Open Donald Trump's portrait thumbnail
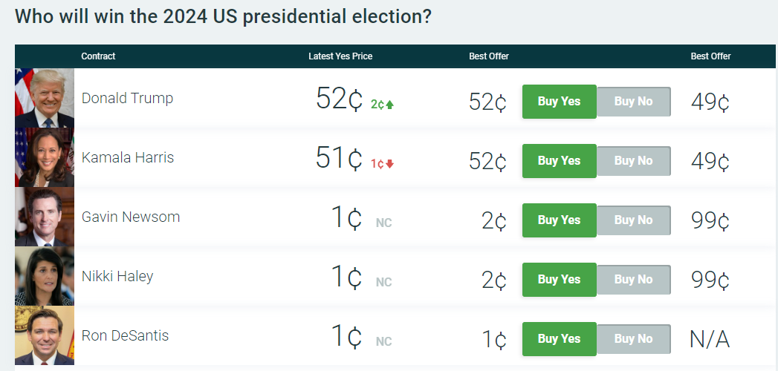Image resolution: width=778 pixels, height=371 pixels. coord(45,98)
